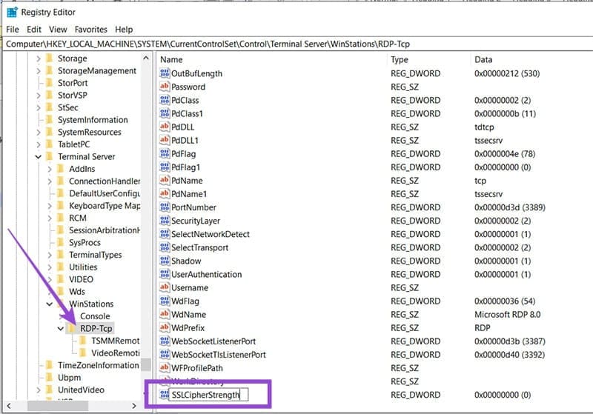This screenshot has width=593, height=414.
Task: Open the Favorites menu
Action: coord(90,30)
